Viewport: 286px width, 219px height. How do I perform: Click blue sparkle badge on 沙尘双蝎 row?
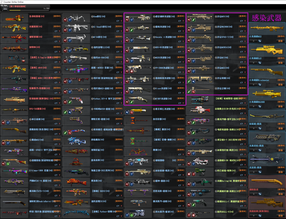194,81
